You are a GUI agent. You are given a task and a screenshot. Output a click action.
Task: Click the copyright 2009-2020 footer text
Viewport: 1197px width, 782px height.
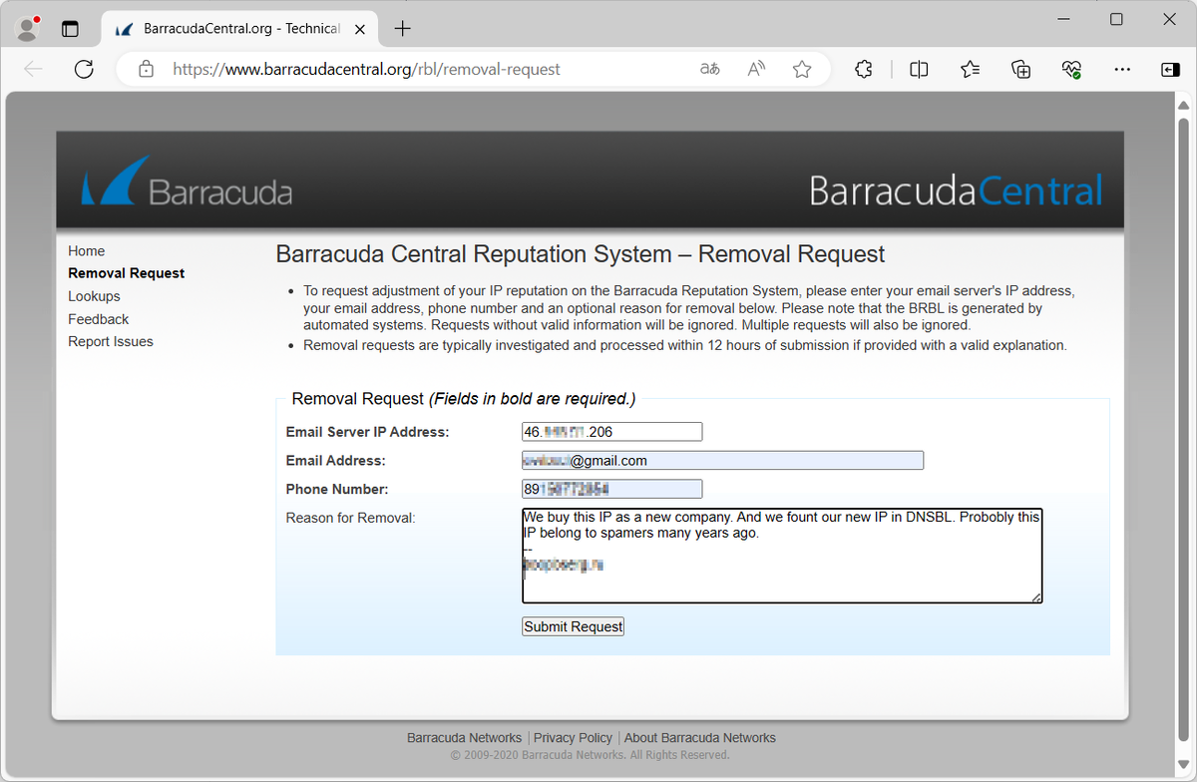click(x=591, y=755)
